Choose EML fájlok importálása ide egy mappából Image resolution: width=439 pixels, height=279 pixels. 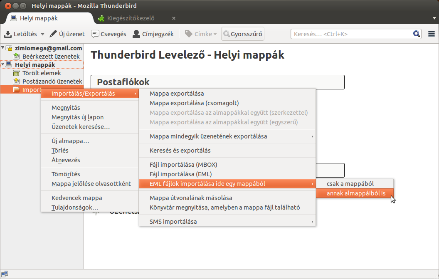pos(227,184)
